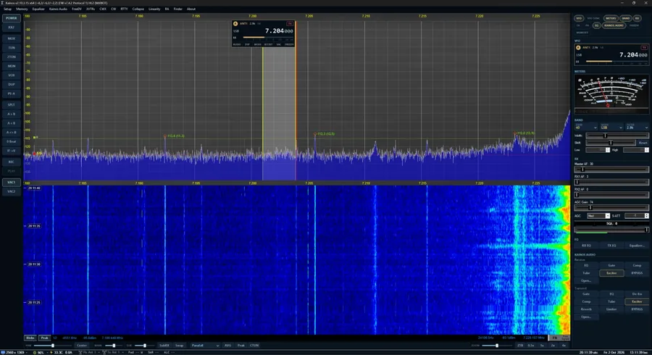This screenshot has width=652, height=355.
Task: Toggle the CTUN button
Action: 254,346
